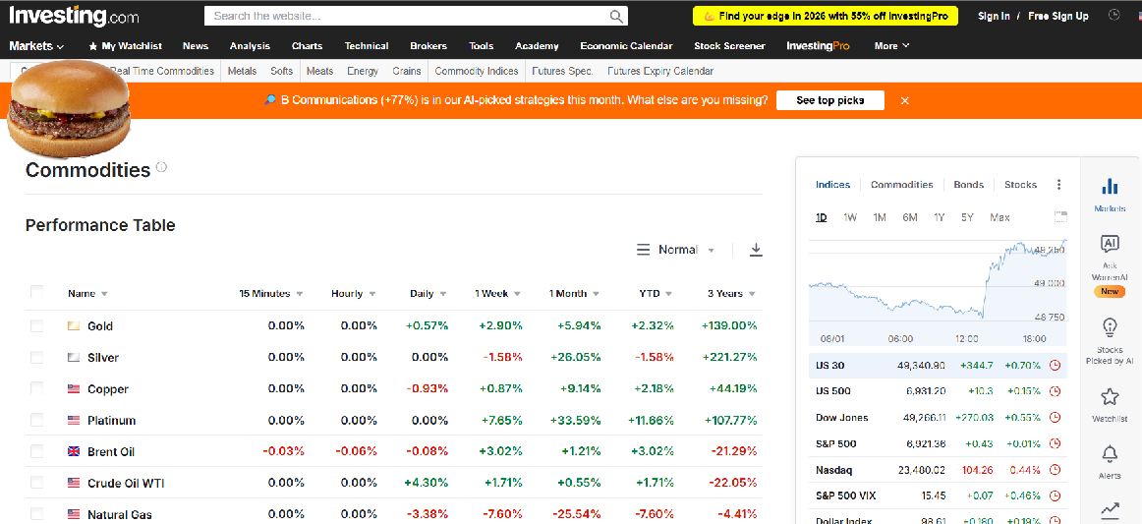Switch to the Commodities tab in widget

coord(901,185)
